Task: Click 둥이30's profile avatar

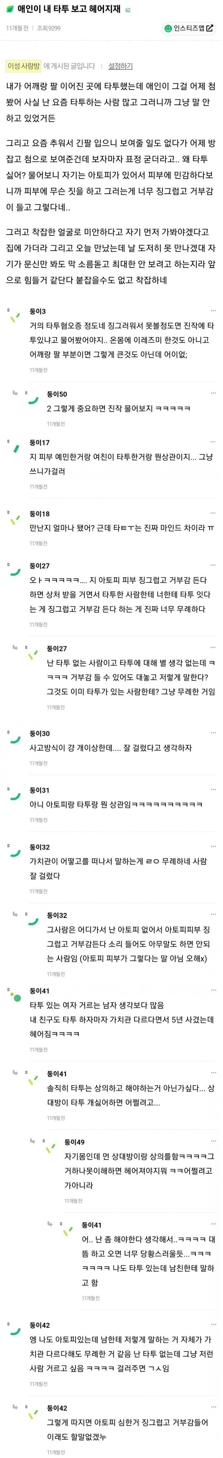Action: coord(15,740)
